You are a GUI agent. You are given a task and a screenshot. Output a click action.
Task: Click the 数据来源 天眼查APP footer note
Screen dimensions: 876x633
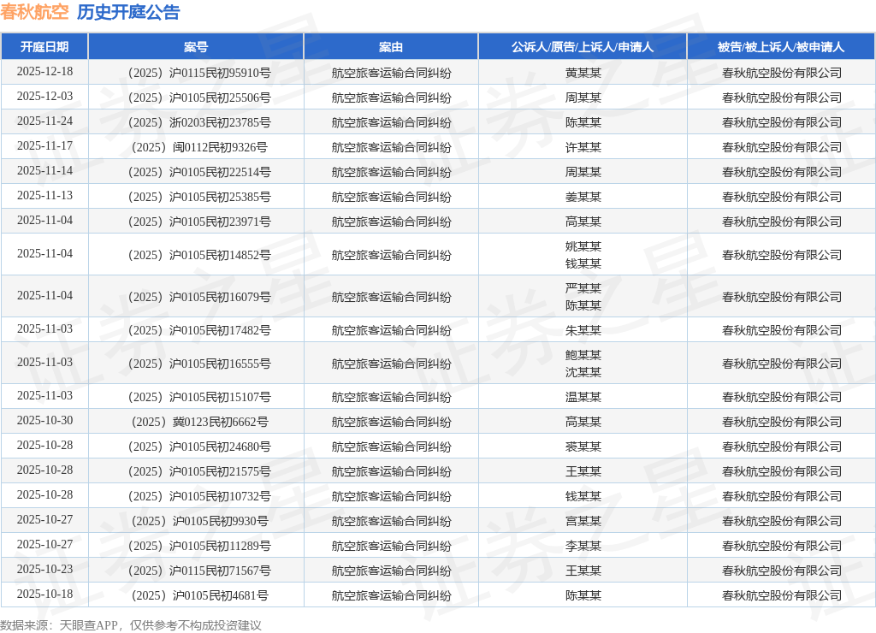(131, 625)
